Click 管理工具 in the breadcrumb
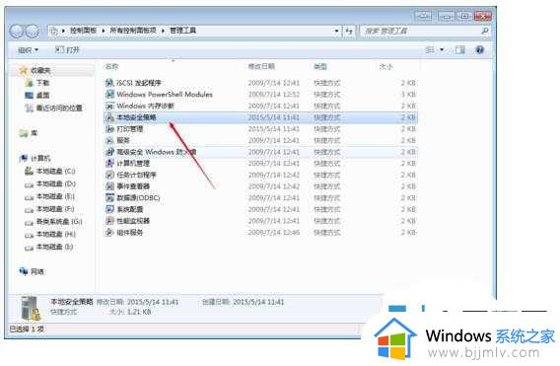Viewport: 560px width, 366px height. [182, 31]
